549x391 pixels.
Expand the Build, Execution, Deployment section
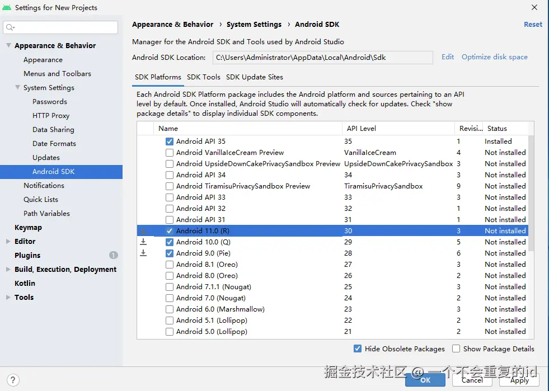pos(8,269)
